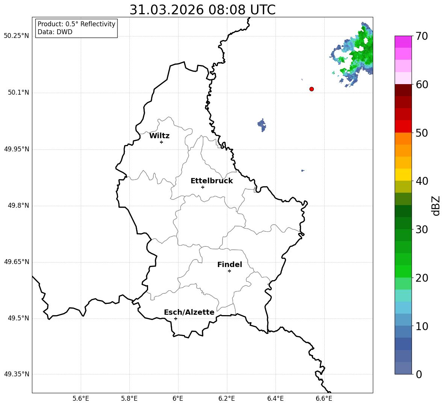Click the 49.5°N latitude label
The width and height of the screenshot is (445, 406).
point(18,318)
